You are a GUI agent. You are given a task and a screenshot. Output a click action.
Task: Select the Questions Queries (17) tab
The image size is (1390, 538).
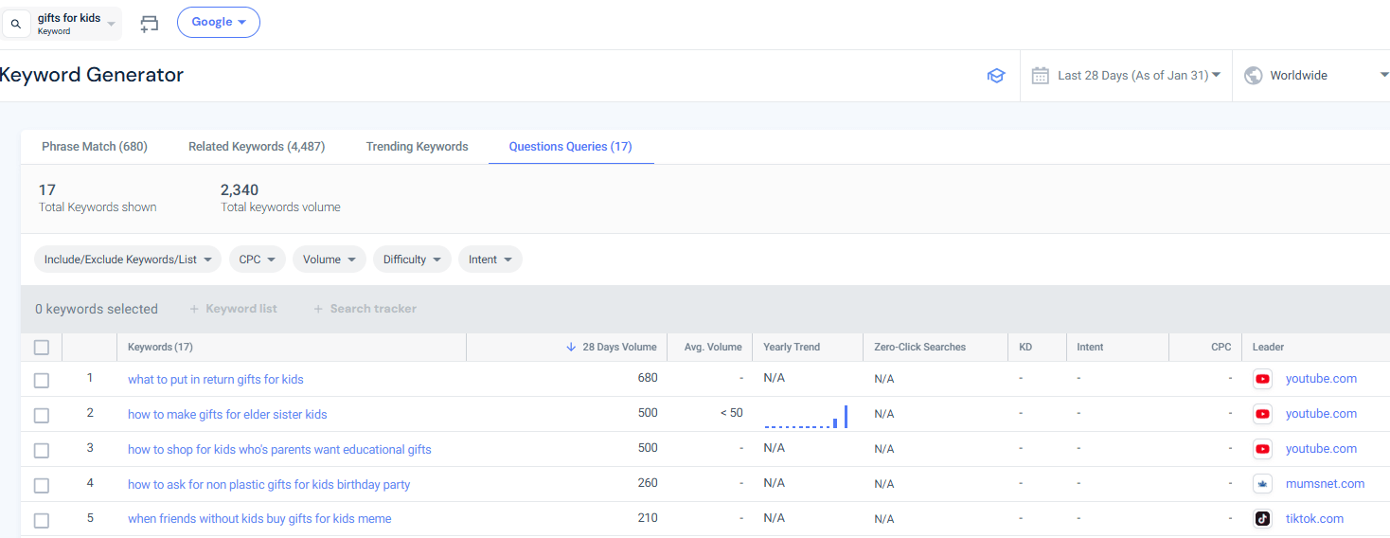pyautogui.click(x=571, y=147)
